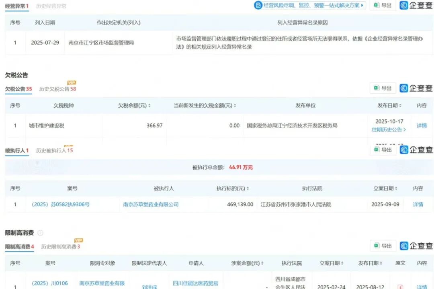Switch to the 历史经营异常 tab

click(51, 6)
